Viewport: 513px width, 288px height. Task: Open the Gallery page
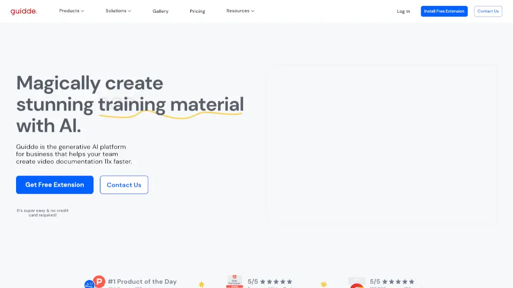tap(160, 11)
